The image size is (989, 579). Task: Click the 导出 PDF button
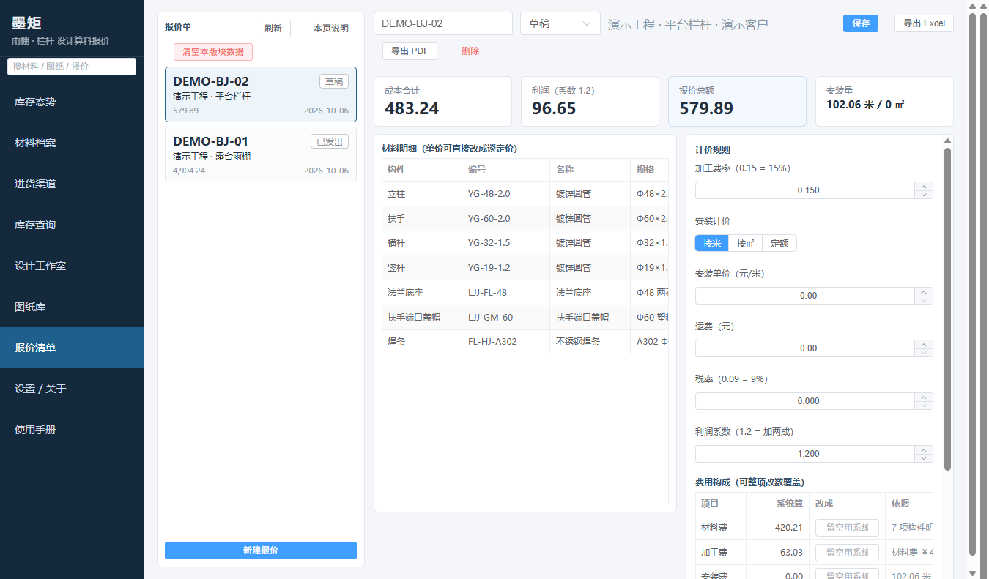tap(410, 51)
